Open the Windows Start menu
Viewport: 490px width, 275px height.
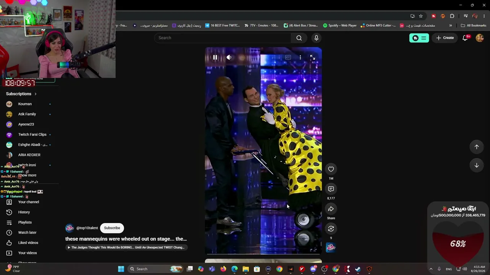(x=121, y=269)
